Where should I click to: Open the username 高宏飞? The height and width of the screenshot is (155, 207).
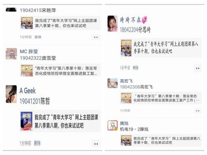pos(126,81)
